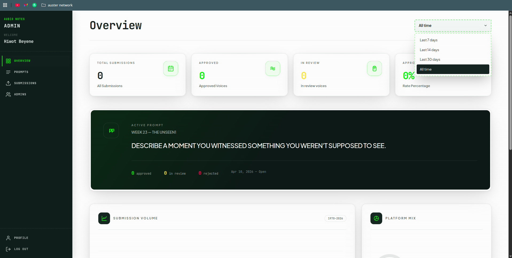Image resolution: width=512 pixels, height=258 pixels.
Task: Click the calendar icon on Total Submissions card
Action: 171,68
